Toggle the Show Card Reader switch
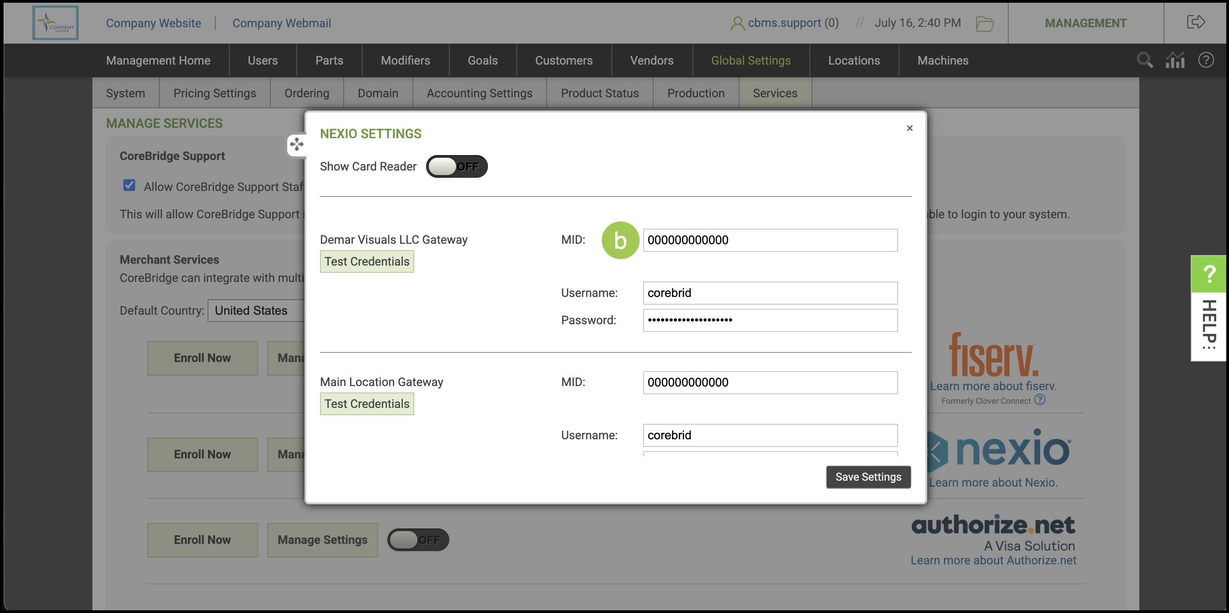The width and height of the screenshot is (1229, 613). click(456, 166)
